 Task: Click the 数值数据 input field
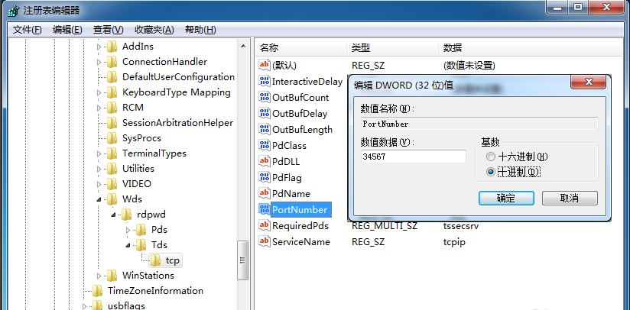414,157
